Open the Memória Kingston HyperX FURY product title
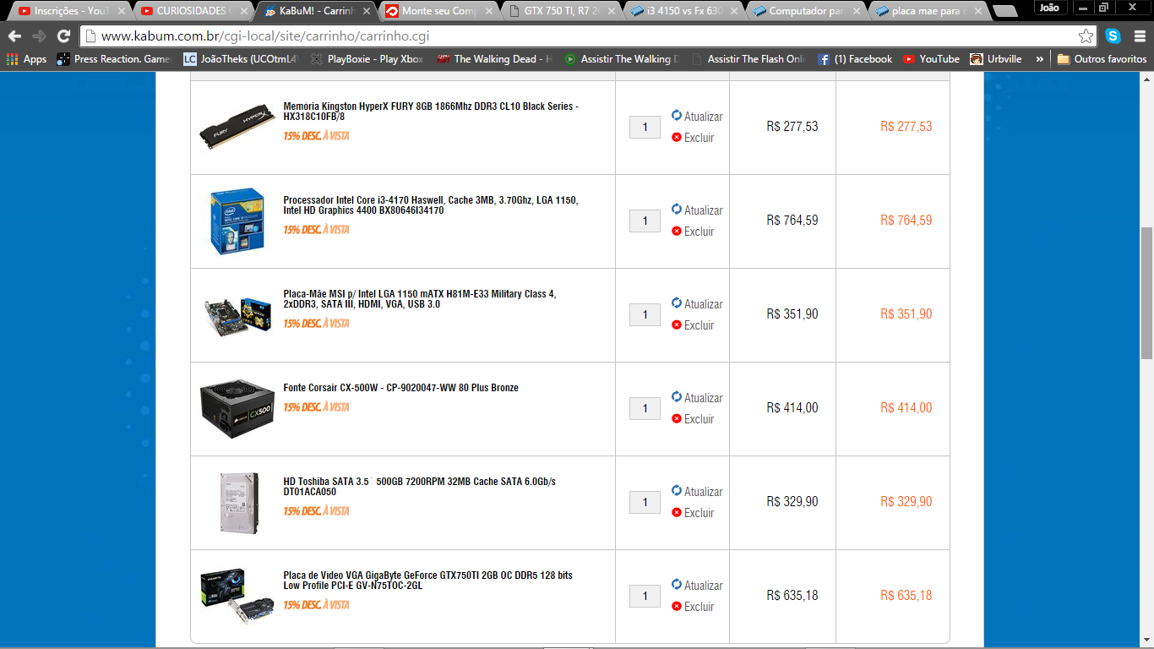Screen dimensions: 1154x649 coord(431,112)
